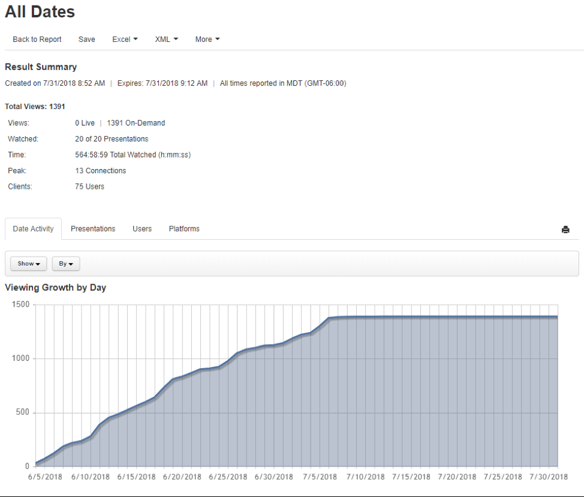Open the Excel export dropdown
This screenshot has height=497, width=584.
pos(125,40)
